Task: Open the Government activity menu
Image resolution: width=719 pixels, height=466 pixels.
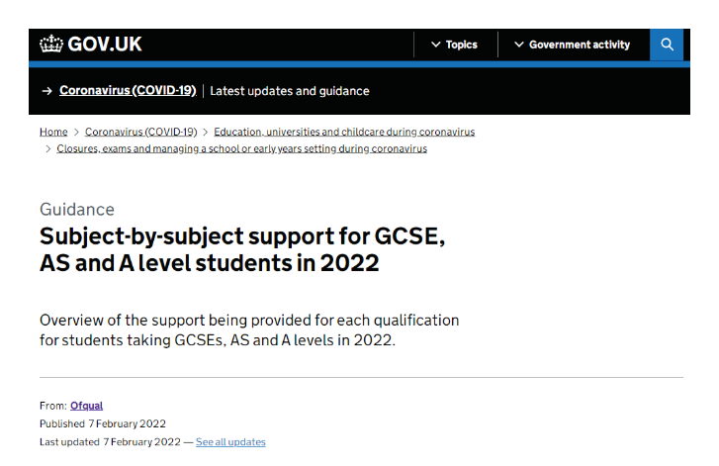Action: [579, 45]
